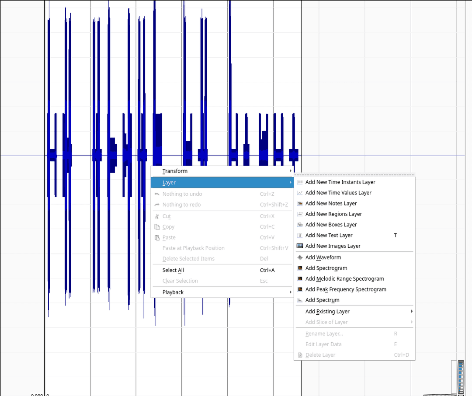Click the Paste clipboard icon

coord(157,238)
